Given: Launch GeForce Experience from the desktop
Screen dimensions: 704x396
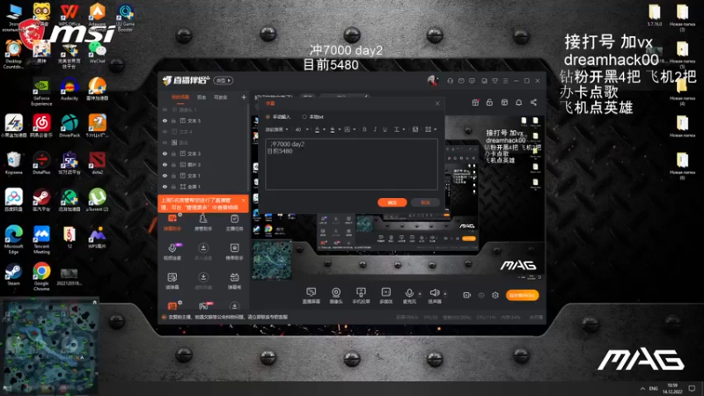Looking at the screenshot, I should (x=41, y=92).
